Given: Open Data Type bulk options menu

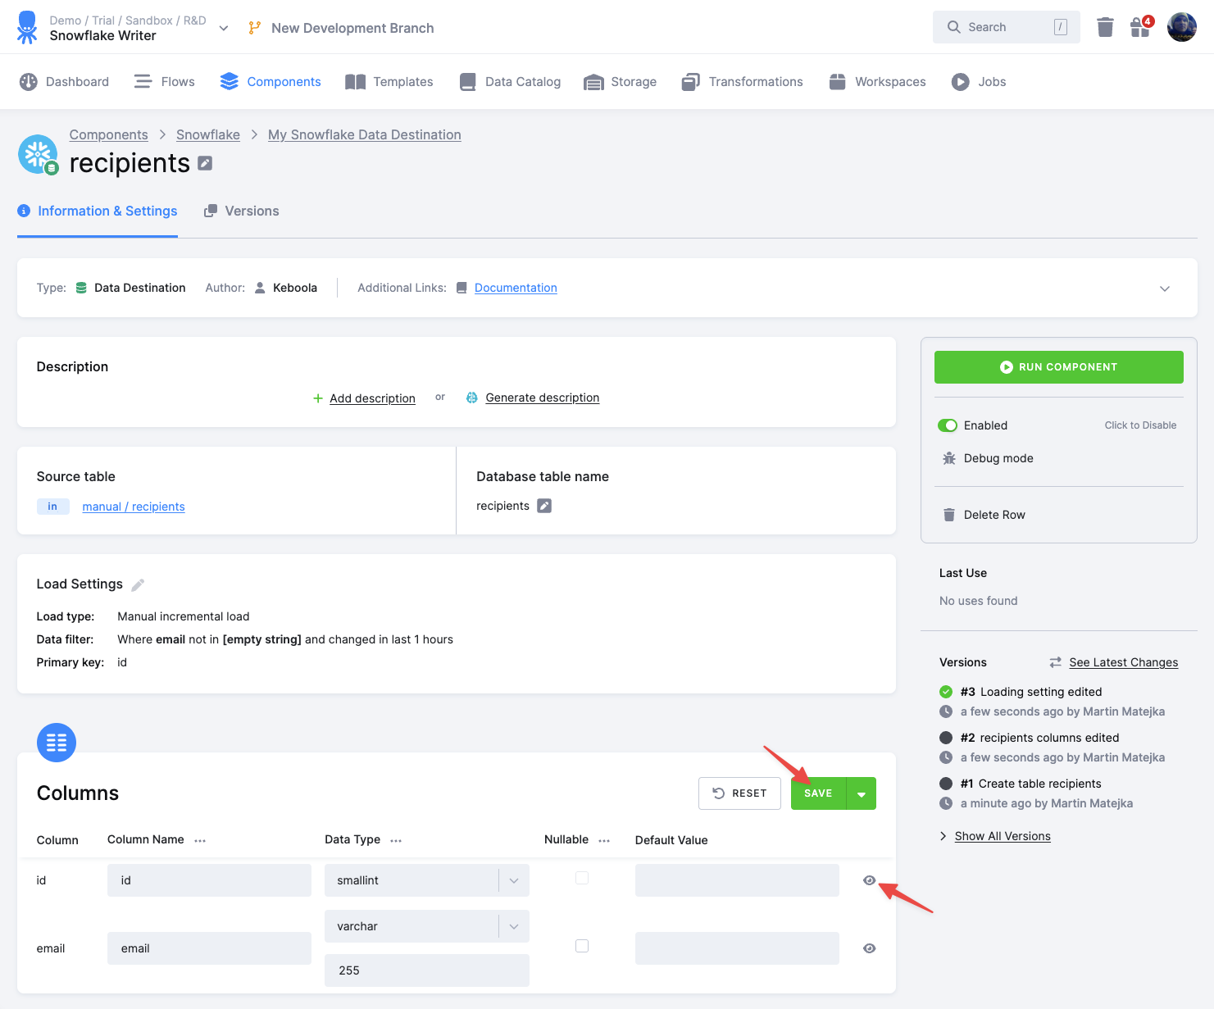Looking at the screenshot, I should pos(396,840).
